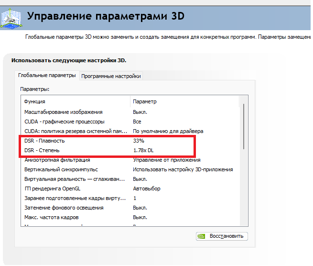Open the Программные настройки tab
Screen dimensions: 313x266
[111, 76]
